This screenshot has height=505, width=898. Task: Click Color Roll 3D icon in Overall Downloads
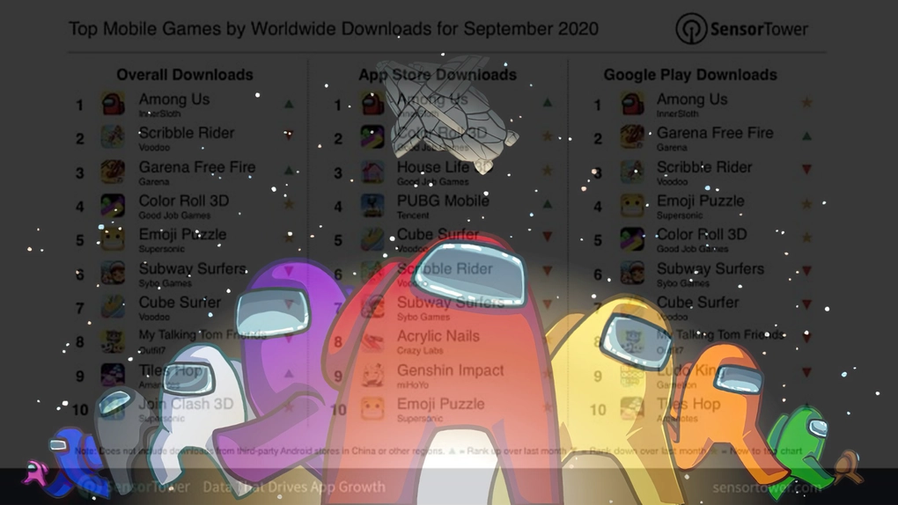[x=113, y=207]
